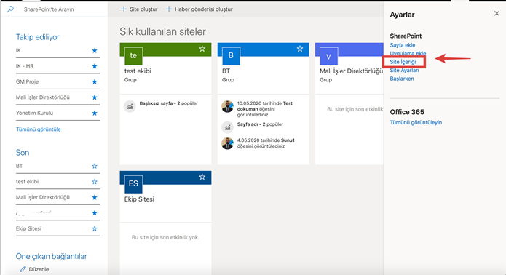This screenshot has height=275, width=506.
Task: Click Tümünü görüntüle under Takip ediliyor
Action: 39,129
